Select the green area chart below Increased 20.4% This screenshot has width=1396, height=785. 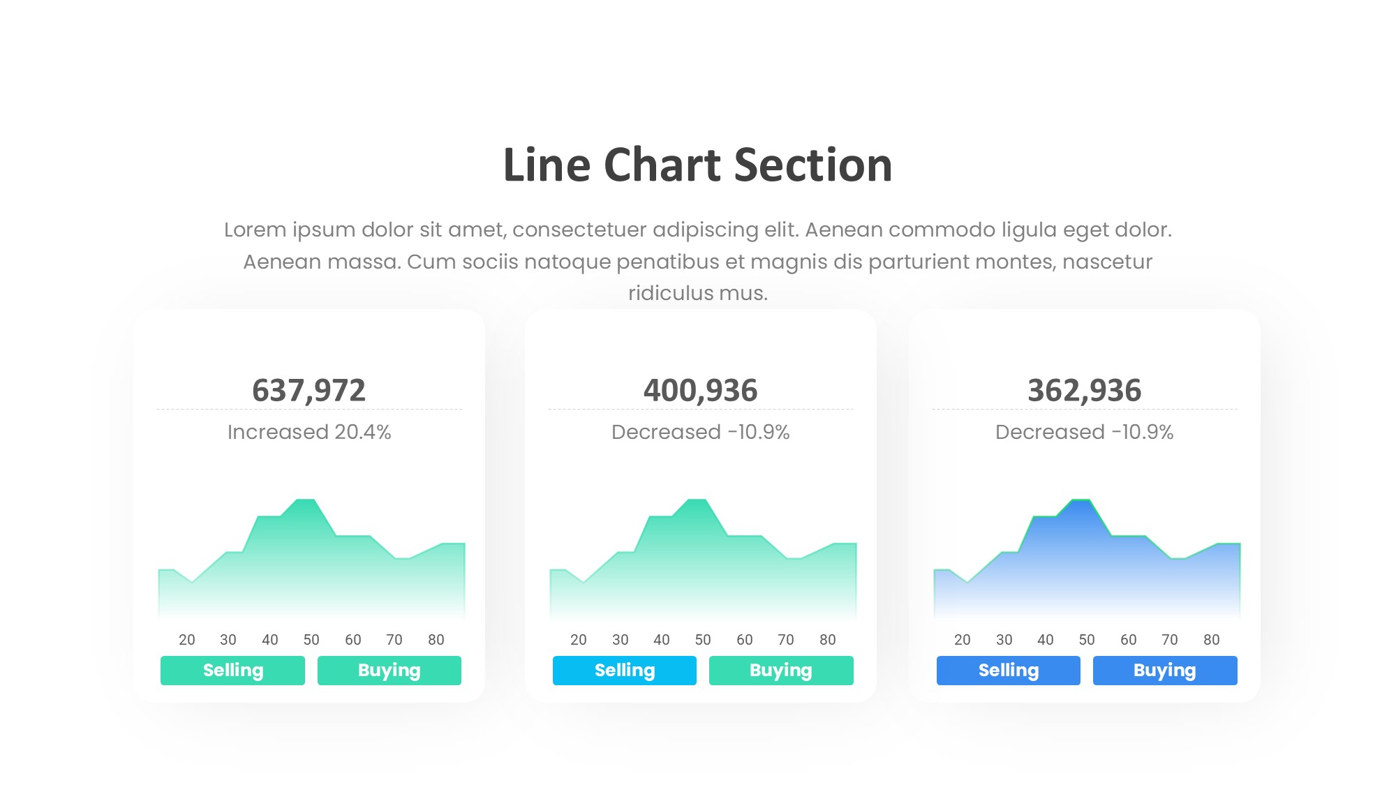click(x=311, y=565)
